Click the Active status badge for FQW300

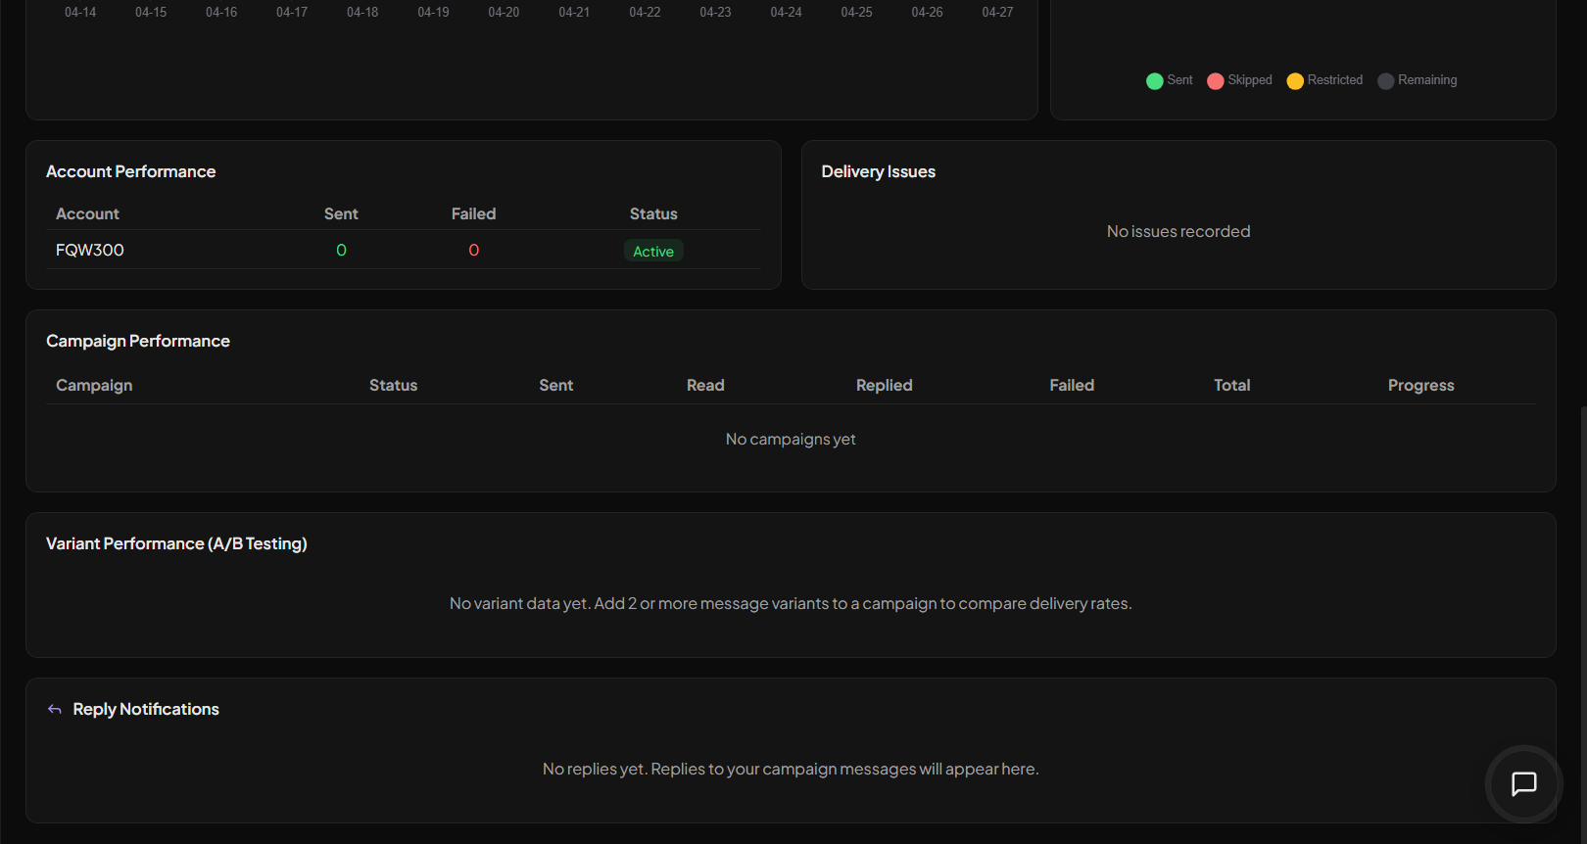653,251
